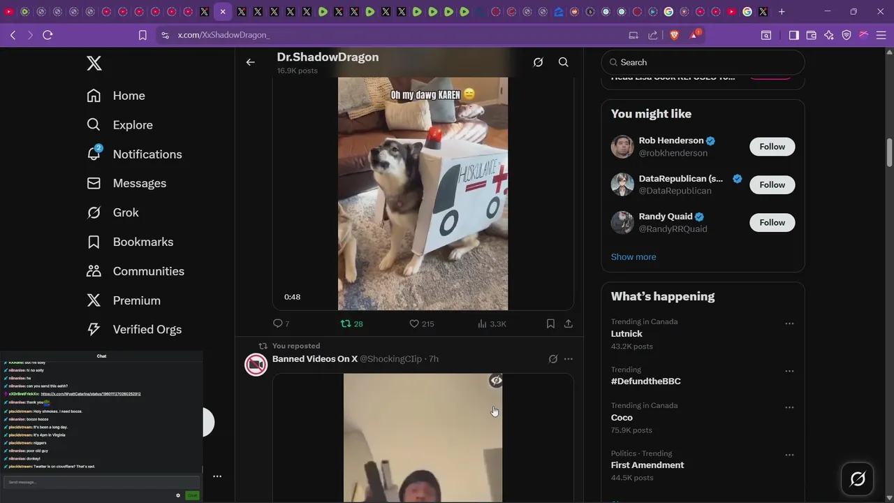
Task: Open a new browser tab
Action: (782, 11)
